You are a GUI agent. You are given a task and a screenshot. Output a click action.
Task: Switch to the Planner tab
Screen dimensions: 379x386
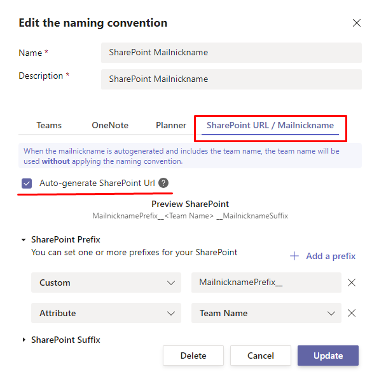tap(171, 125)
